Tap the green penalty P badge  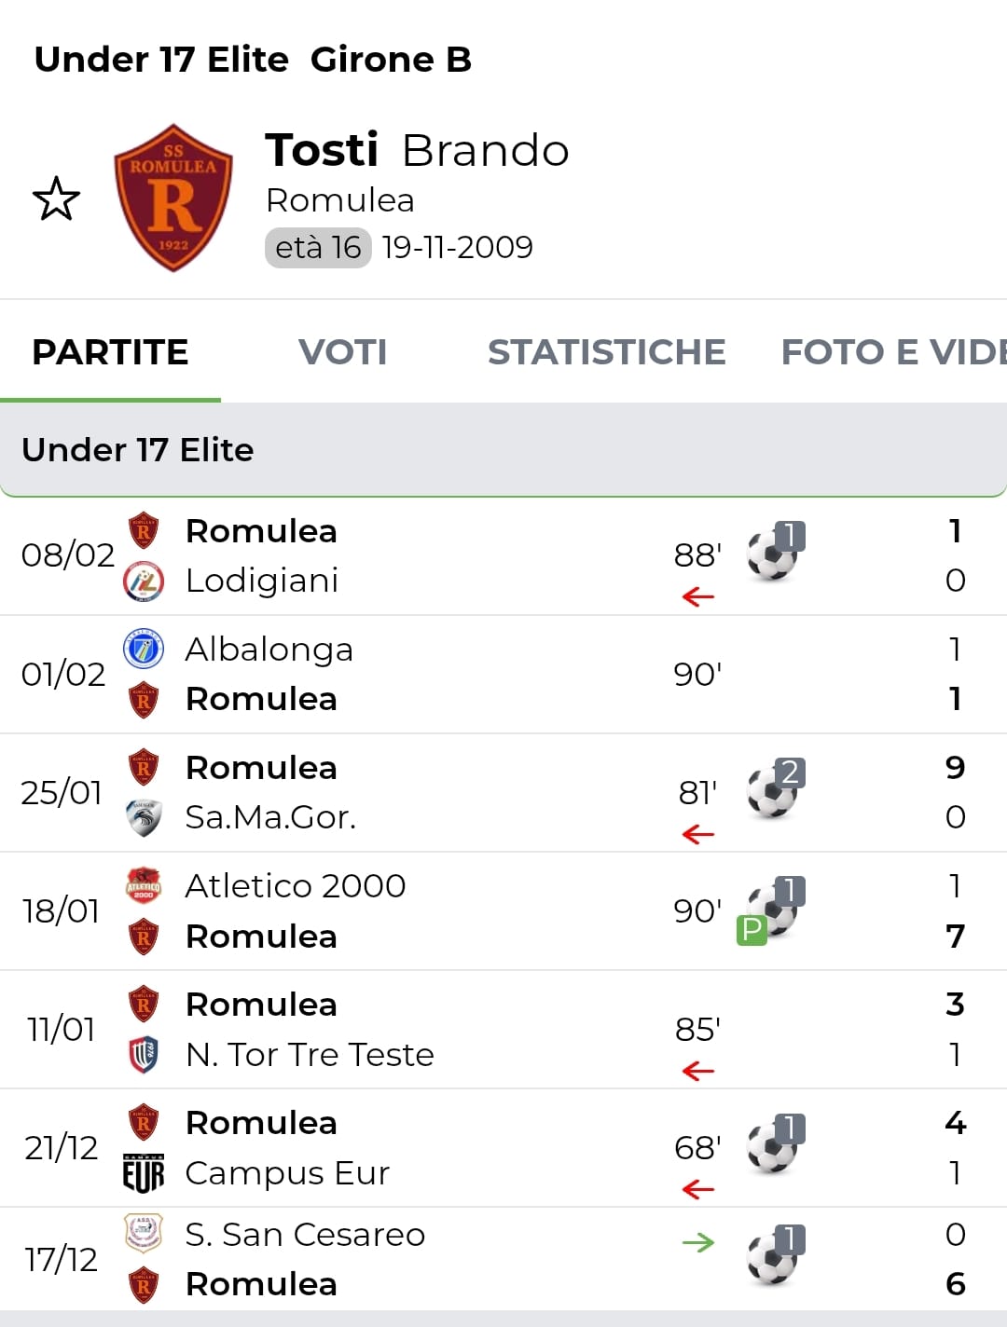click(752, 929)
